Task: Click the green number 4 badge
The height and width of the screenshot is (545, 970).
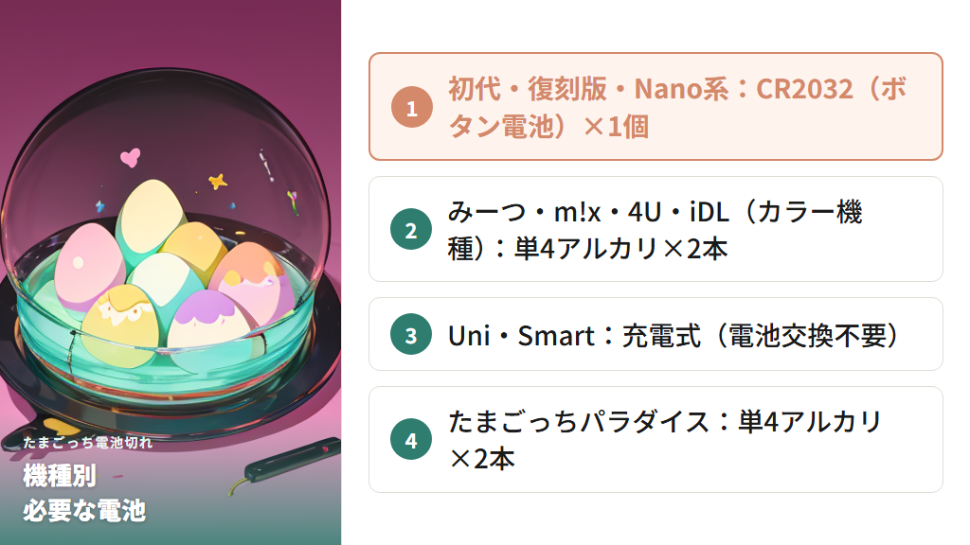Action: coord(411,440)
